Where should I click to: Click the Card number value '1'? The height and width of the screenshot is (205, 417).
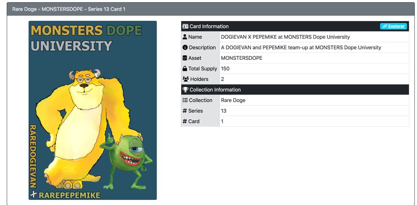coord(222,122)
